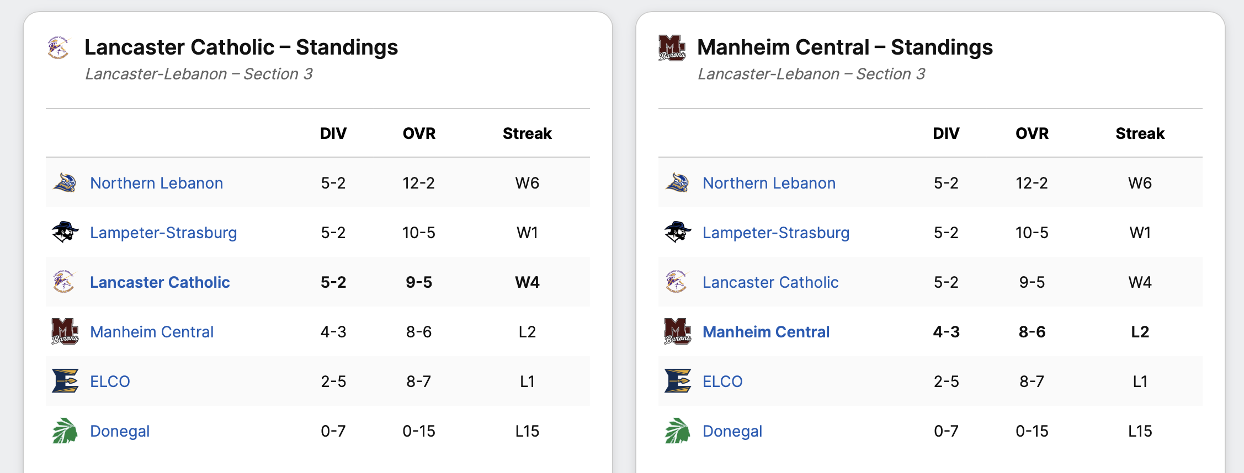Click ELCO logo in left standings table
Image resolution: width=1244 pixels, height=473 pixels.
click(65, 381)
